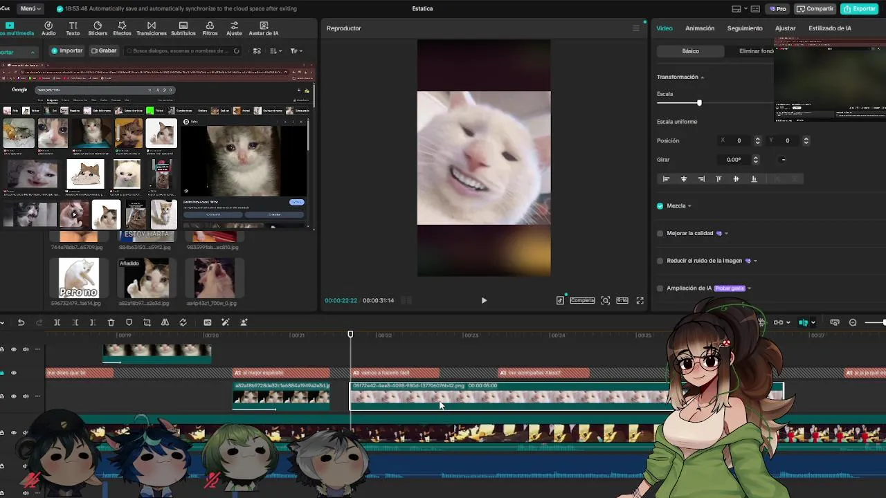
Task: Click the Girar rotation dial
Action: [x=784, y=160]
